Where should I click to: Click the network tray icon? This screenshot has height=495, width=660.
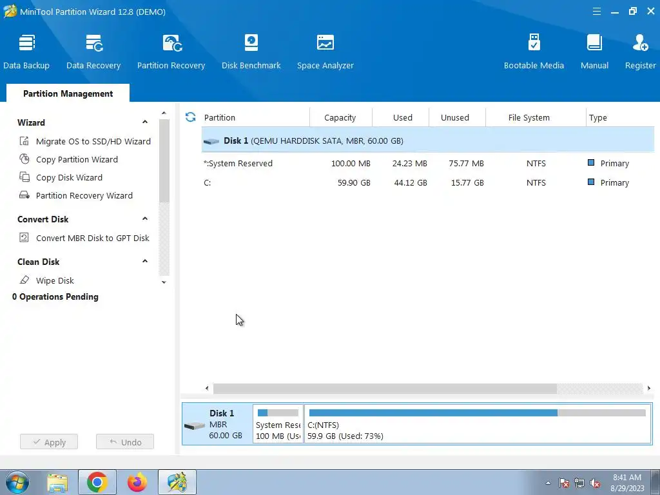tap(579, 483)
